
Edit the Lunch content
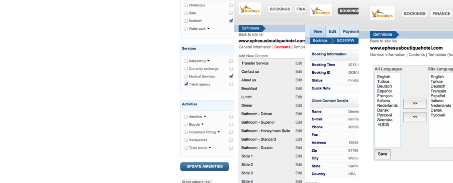pyautogui.click(x=298, y=97)
